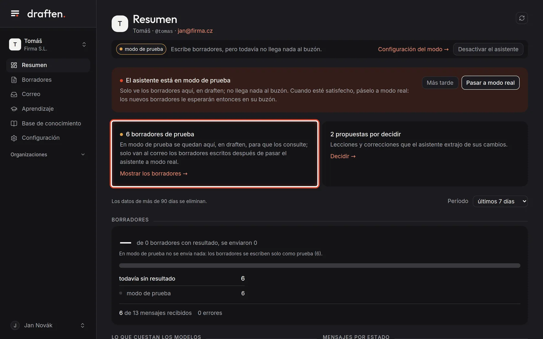
Task: Follow the Mostrar los borradores link
Action: coord(154,174)
